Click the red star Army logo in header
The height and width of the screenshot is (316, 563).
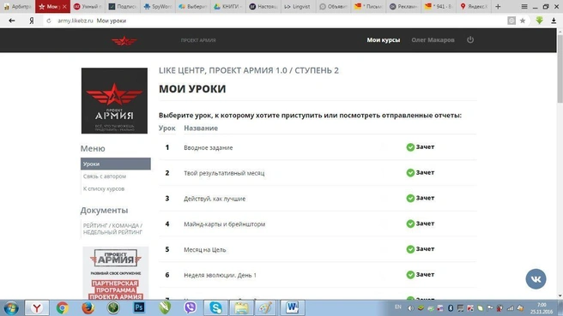[x=124, y=41]
